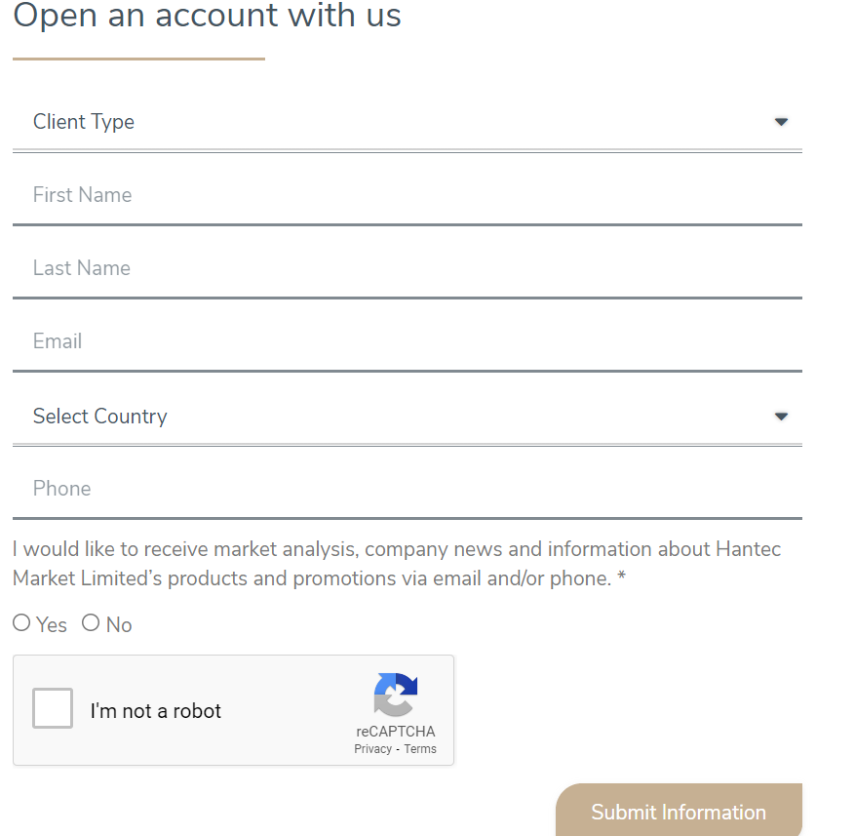This screenshot has width=855, height=836.
Task: Select the No radio button
Action: 91,622
